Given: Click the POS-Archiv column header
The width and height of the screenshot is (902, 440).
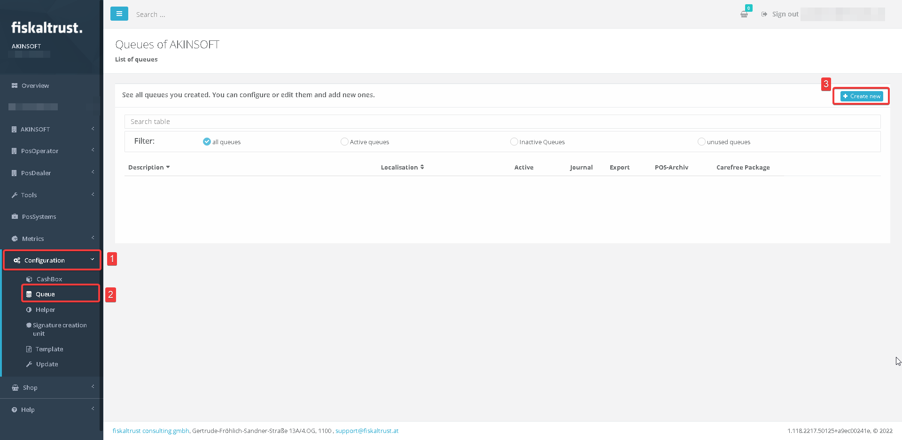Looking at the screenshot, I should (671, 167).
